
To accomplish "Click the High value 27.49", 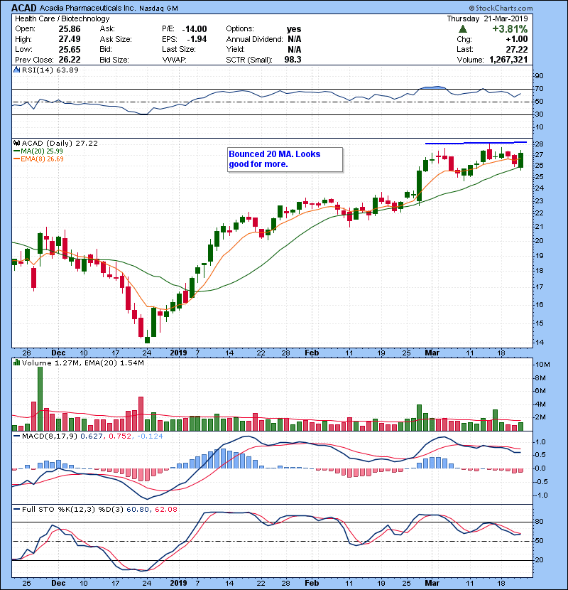I will [70, 39].
